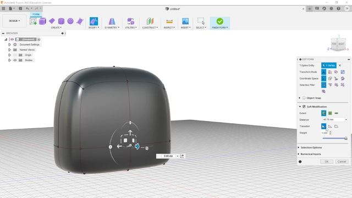Open the File menu icon
The image size is (352, 198).
[10, 9]
